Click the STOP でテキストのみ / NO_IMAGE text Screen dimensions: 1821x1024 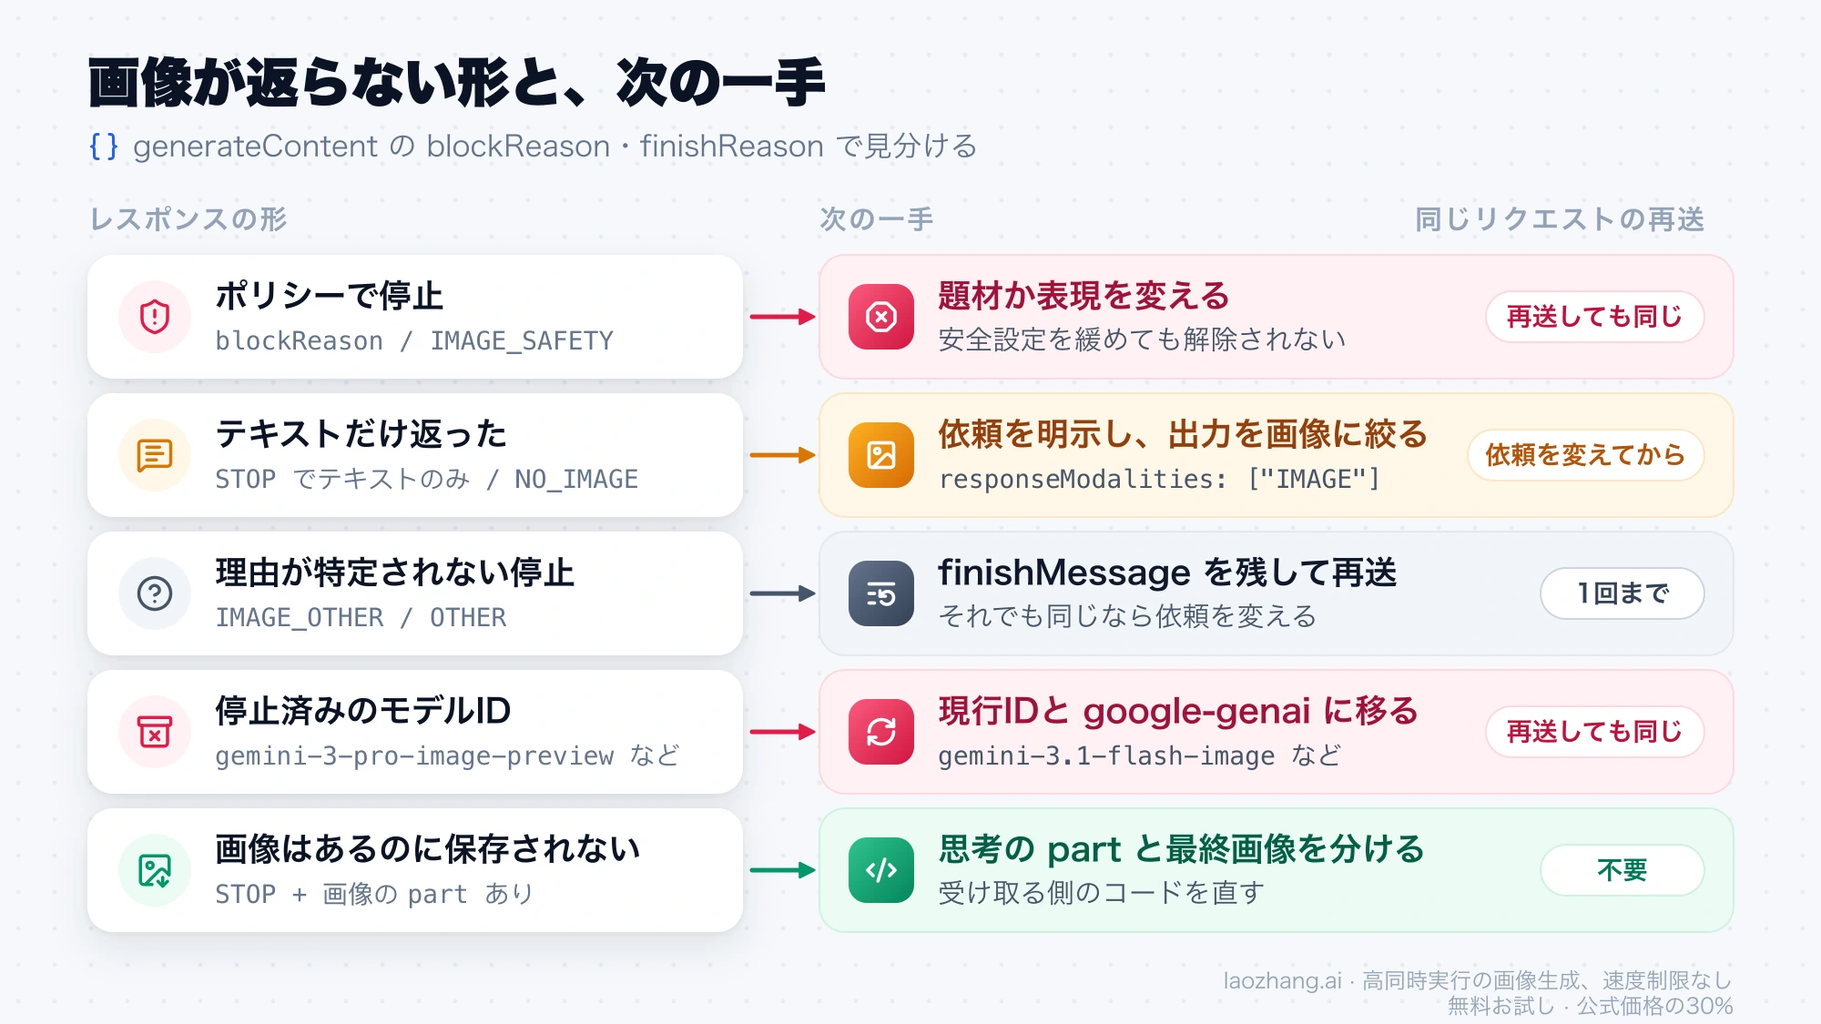(x=427, y=479)
